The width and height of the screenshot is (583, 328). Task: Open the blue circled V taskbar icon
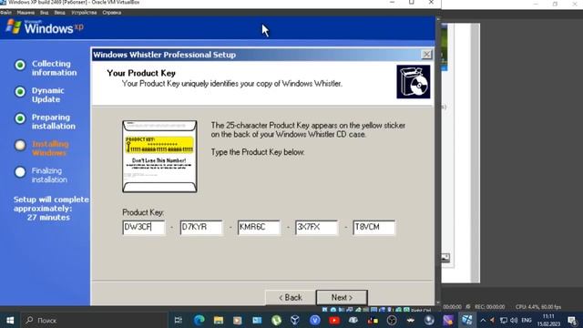coord(314,320)
